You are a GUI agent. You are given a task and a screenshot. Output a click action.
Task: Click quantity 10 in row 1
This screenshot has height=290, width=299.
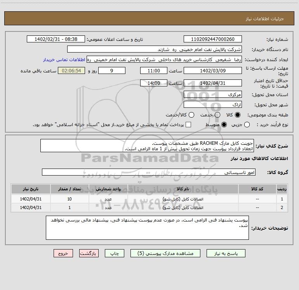70,199
